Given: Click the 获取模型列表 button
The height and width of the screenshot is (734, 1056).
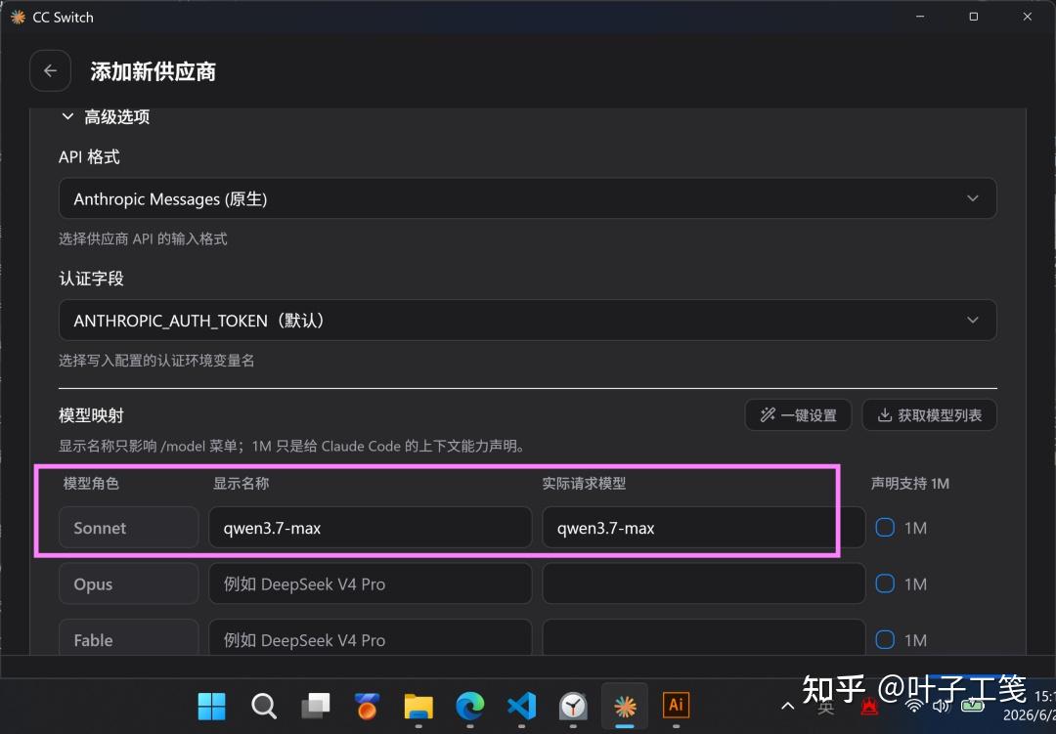Looking at the screenshot, I should pos(930,414).
